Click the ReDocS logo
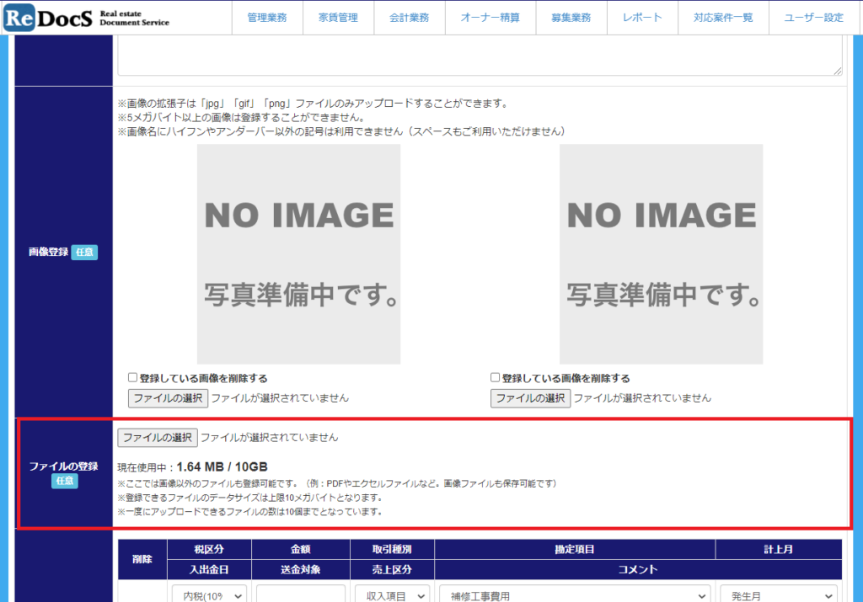The height and width of the screenshot is (602, 863). pos(86,18)
